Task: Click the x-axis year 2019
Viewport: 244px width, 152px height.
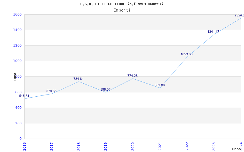Action: (x=106, y=147)
